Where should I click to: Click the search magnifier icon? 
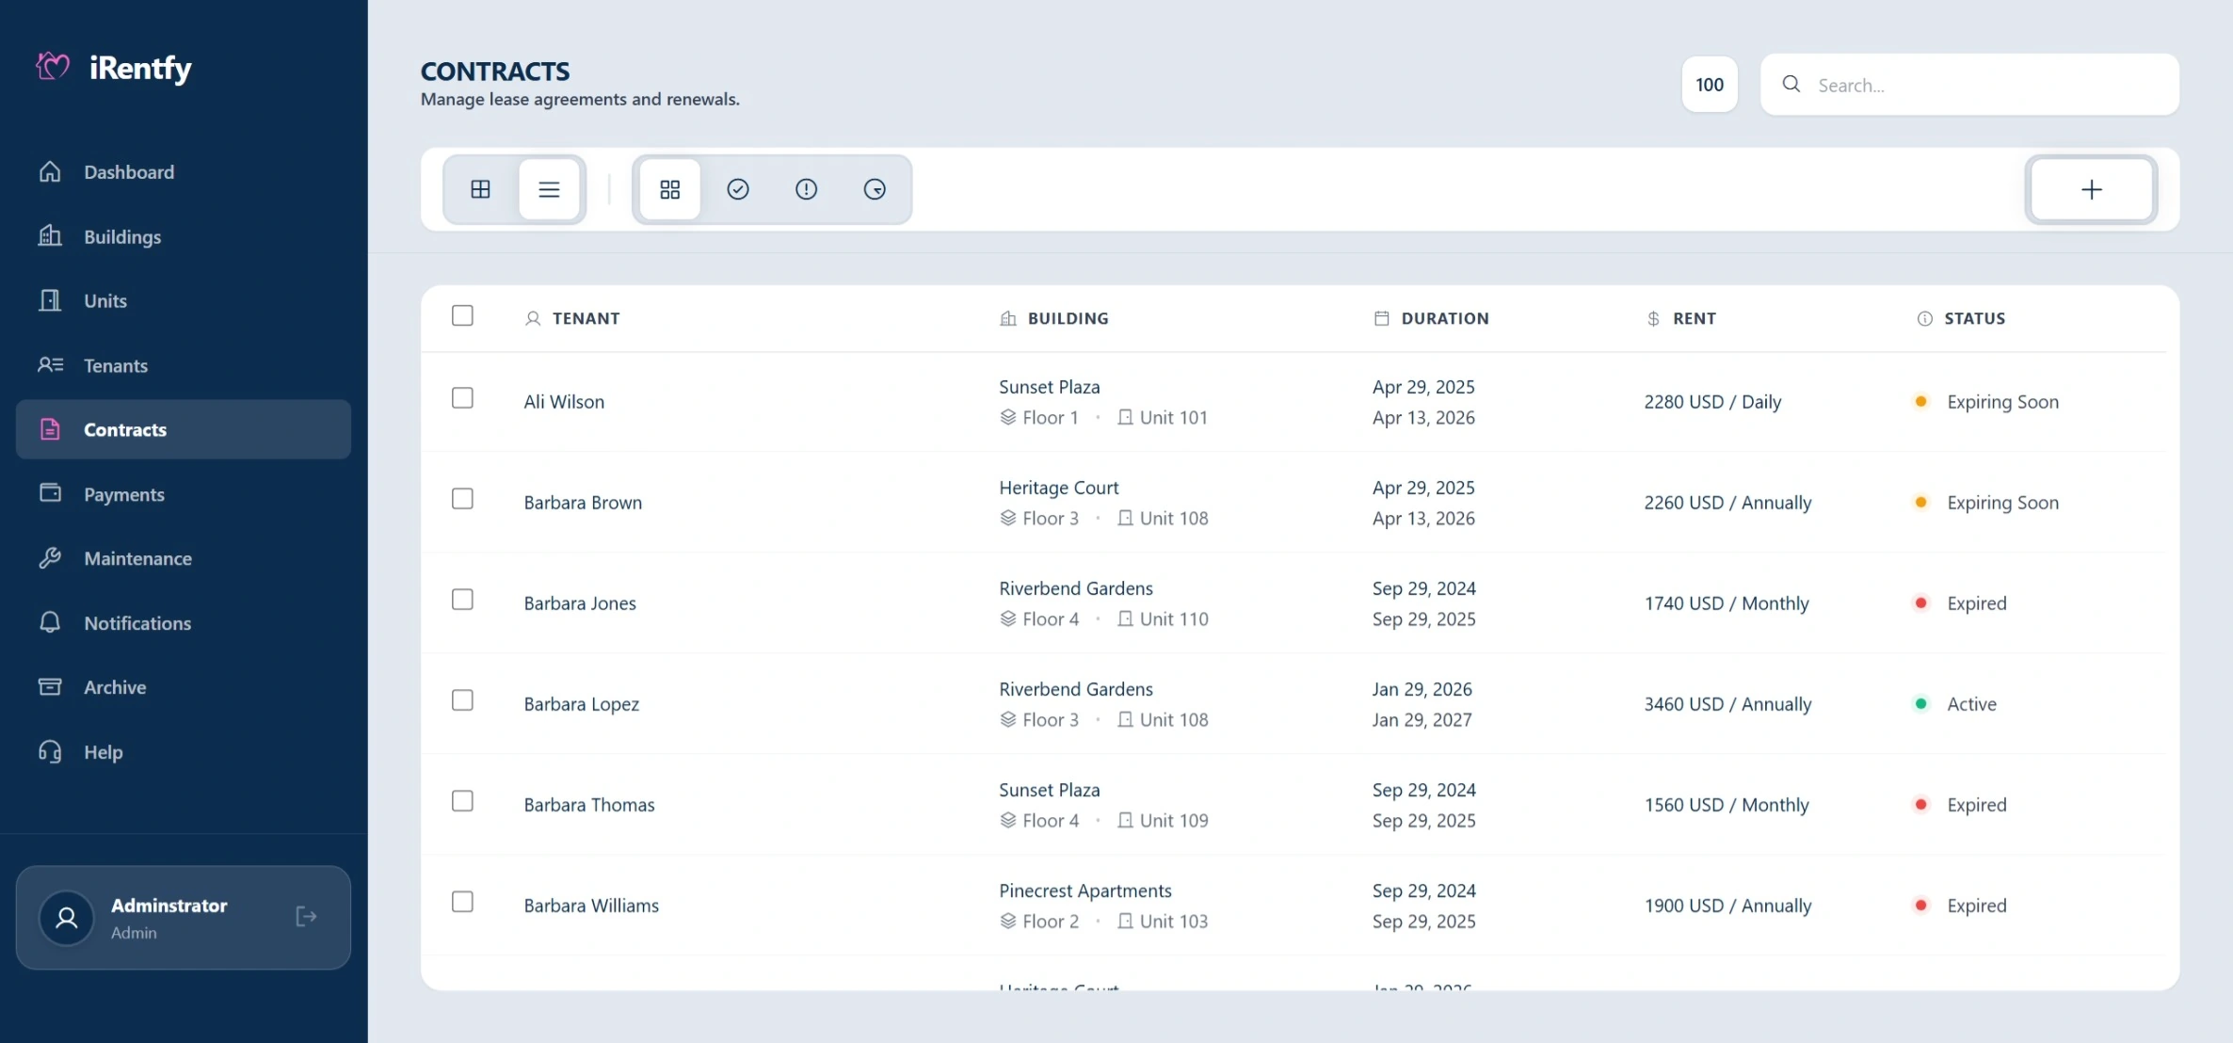[1791, 85]
